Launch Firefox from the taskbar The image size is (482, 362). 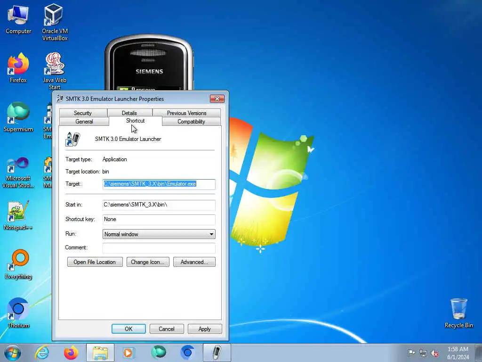coord(71,353)
